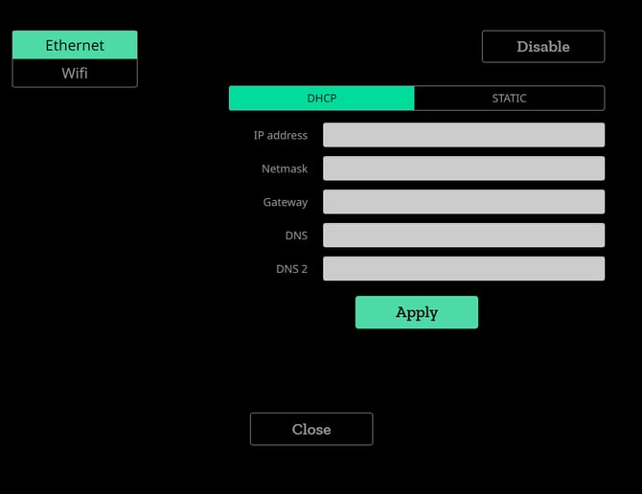Switch to STATIC IP mode
642x494 pixels.
pos(509,99)
